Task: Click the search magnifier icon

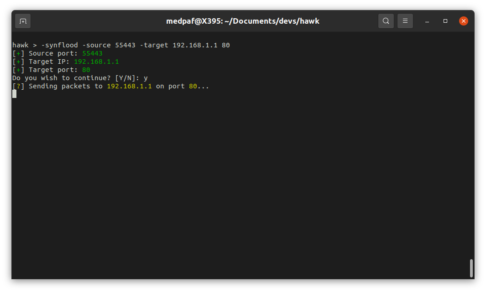Action: coord(386,21)
